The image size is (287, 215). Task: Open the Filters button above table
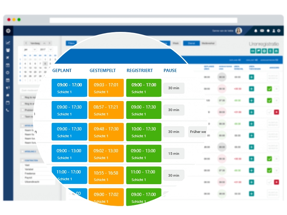[x=71, y=43]
